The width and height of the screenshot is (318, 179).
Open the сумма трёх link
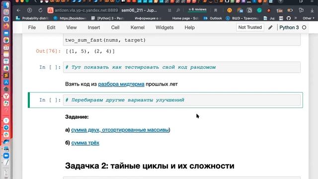coord(85,143)
